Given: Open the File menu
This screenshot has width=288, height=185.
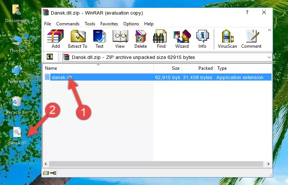Looking at the screenshot, I should point(48,24).
